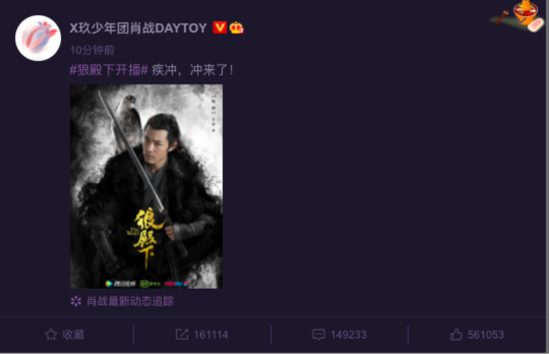Click the star favorite icon
The height and width of the screenshot is (354, 549).
pos(51,334)
